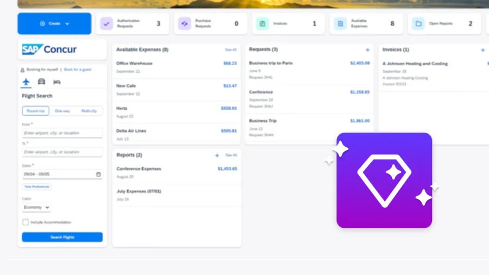Select the hotel bed icon
The height and width of the screenshot is (275, 489).
coord(57,82)
